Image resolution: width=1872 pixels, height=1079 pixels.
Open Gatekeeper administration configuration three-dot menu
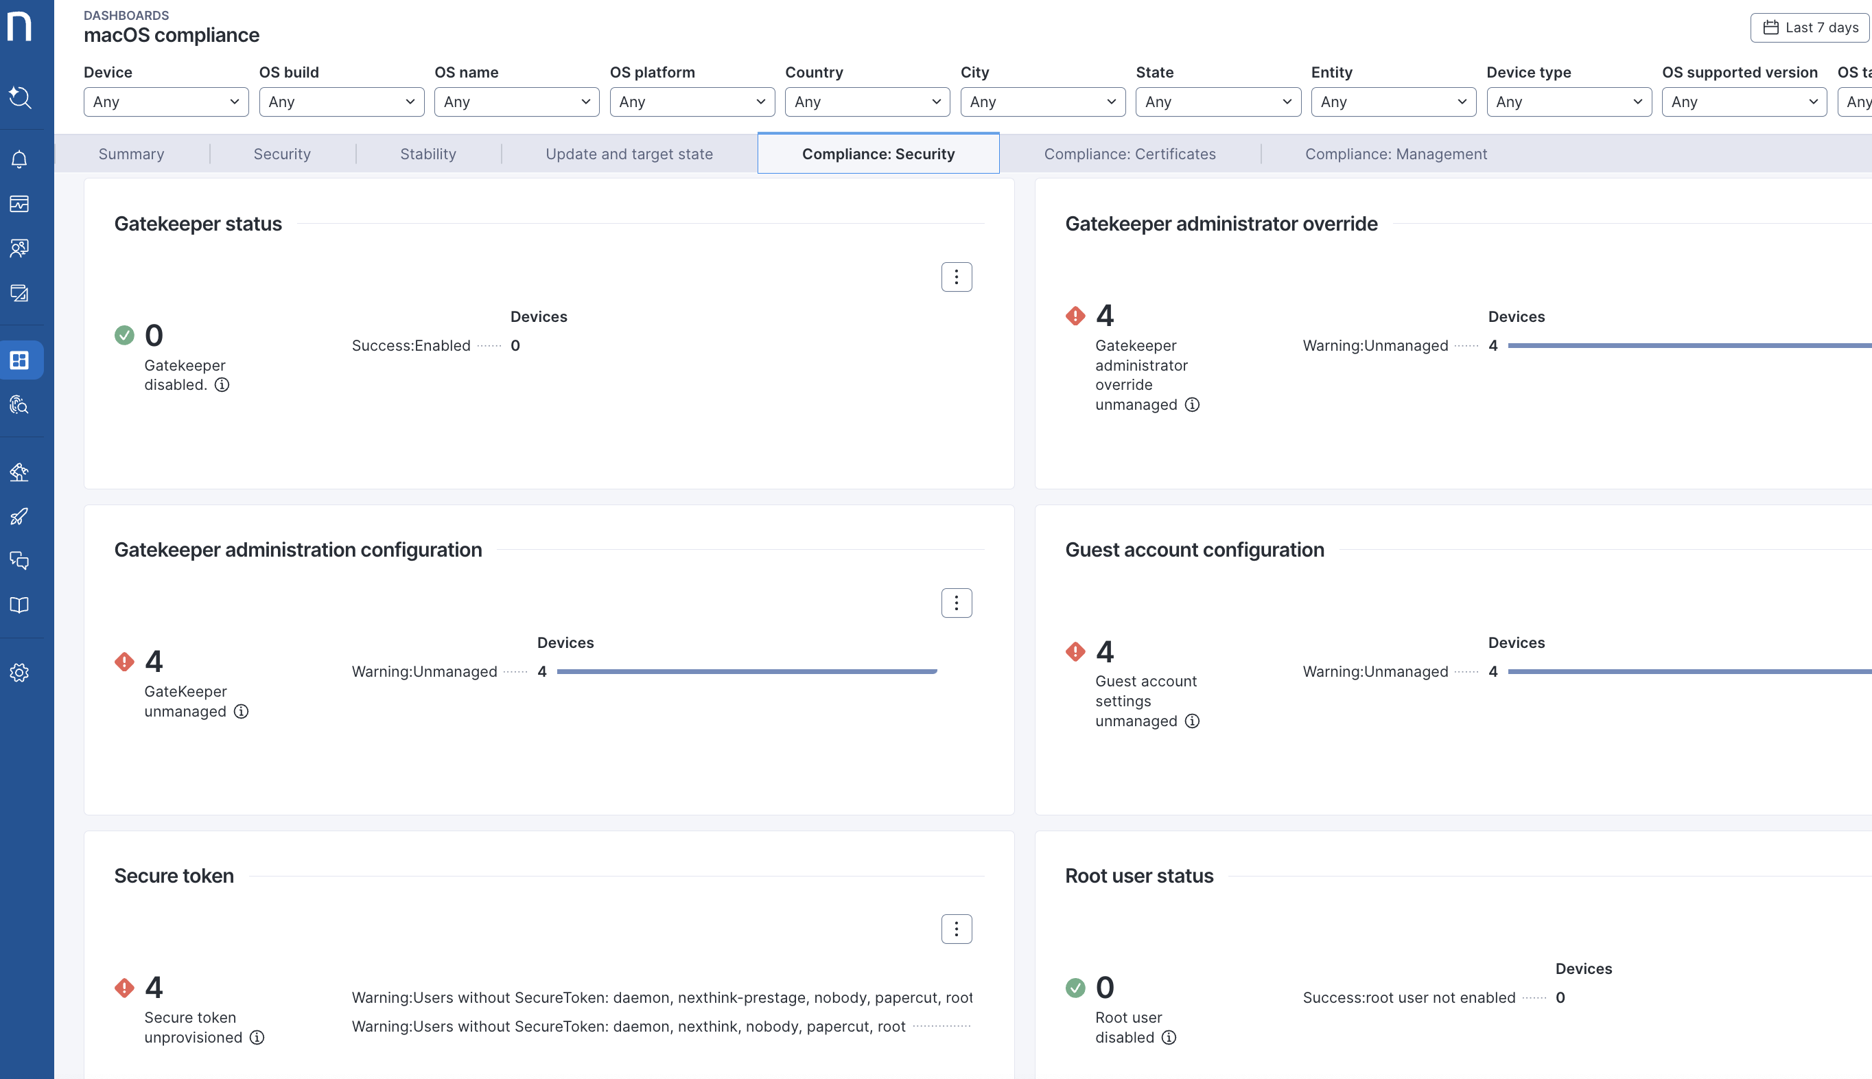point(956,603)
